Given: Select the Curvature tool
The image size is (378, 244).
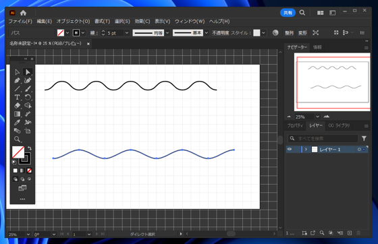Looking at the screenshot, I should point(28,80).
